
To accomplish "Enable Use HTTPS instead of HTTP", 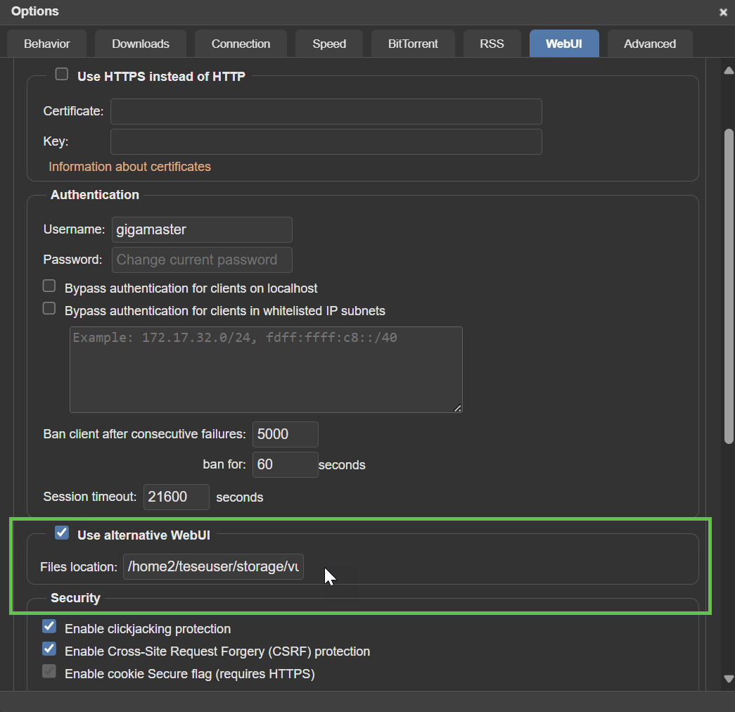I will click(62, 74).
